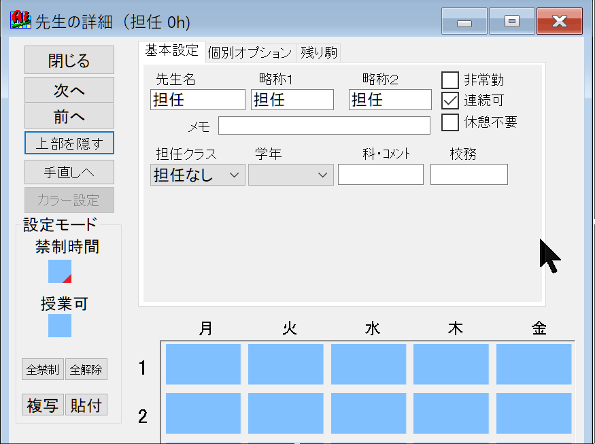Uncheck the 連続可 checkbox
Image resolution: width=595 pixels, height=444 pixels.
pyautogui.click(x=450, y=101)
